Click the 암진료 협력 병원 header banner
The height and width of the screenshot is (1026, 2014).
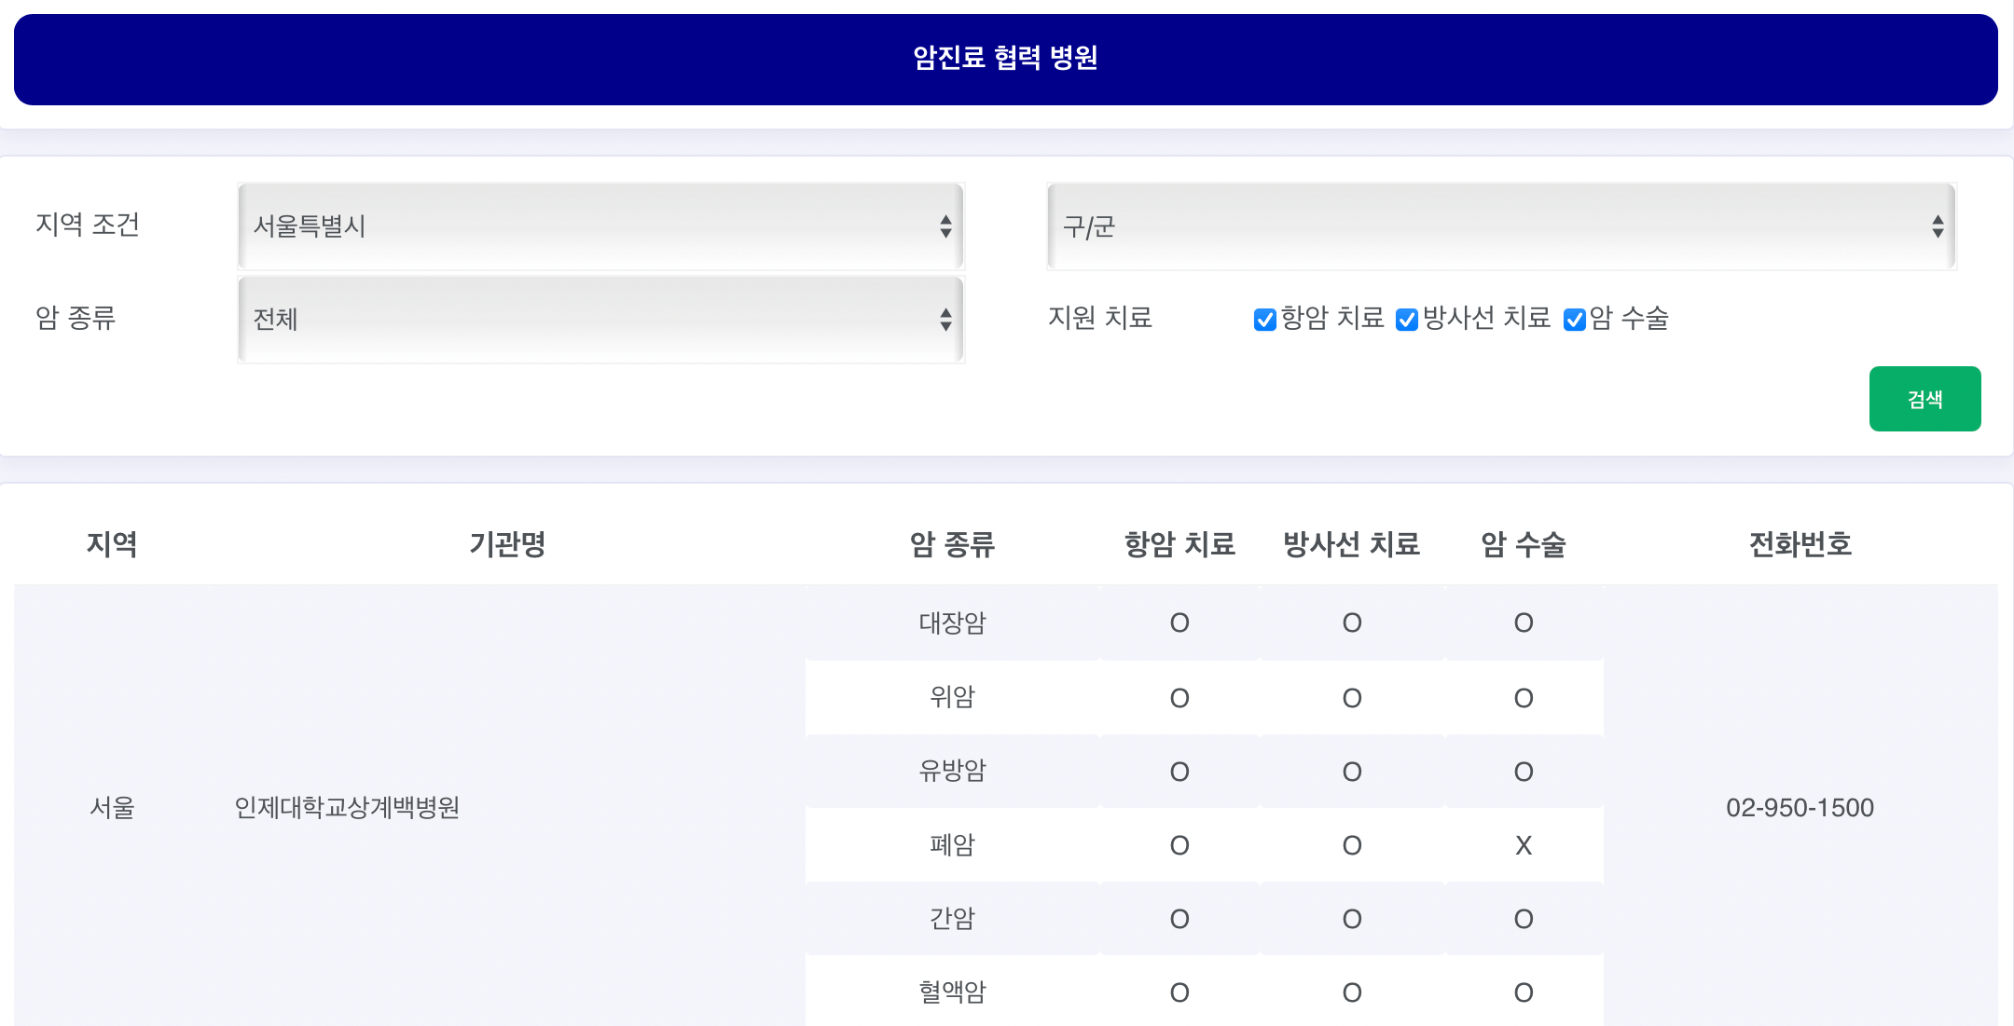coord(1005,59)
